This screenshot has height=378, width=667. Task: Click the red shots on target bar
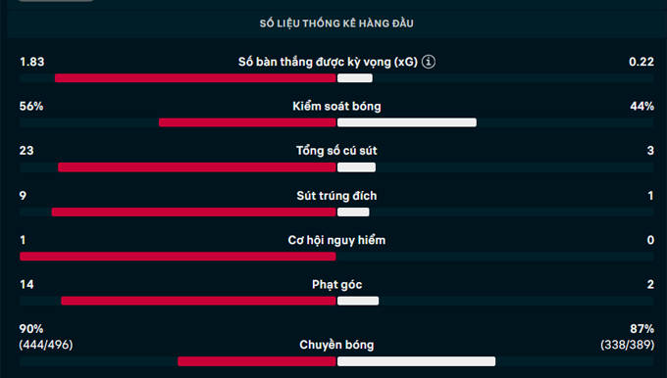(x=194, y=212)
